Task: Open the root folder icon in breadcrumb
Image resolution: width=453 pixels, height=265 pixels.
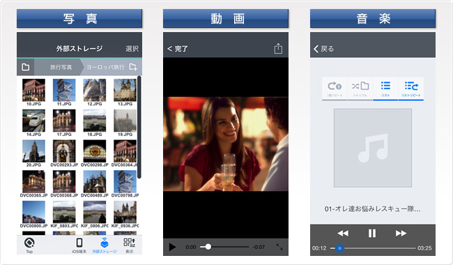Action: pyautogui.click(x=25, y=67)
